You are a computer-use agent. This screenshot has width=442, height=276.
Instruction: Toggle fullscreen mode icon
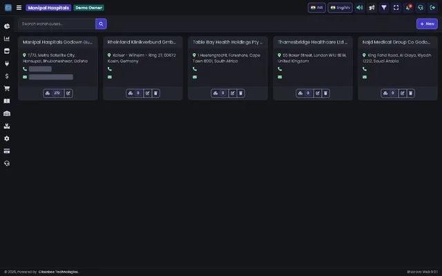click(396, 8)
